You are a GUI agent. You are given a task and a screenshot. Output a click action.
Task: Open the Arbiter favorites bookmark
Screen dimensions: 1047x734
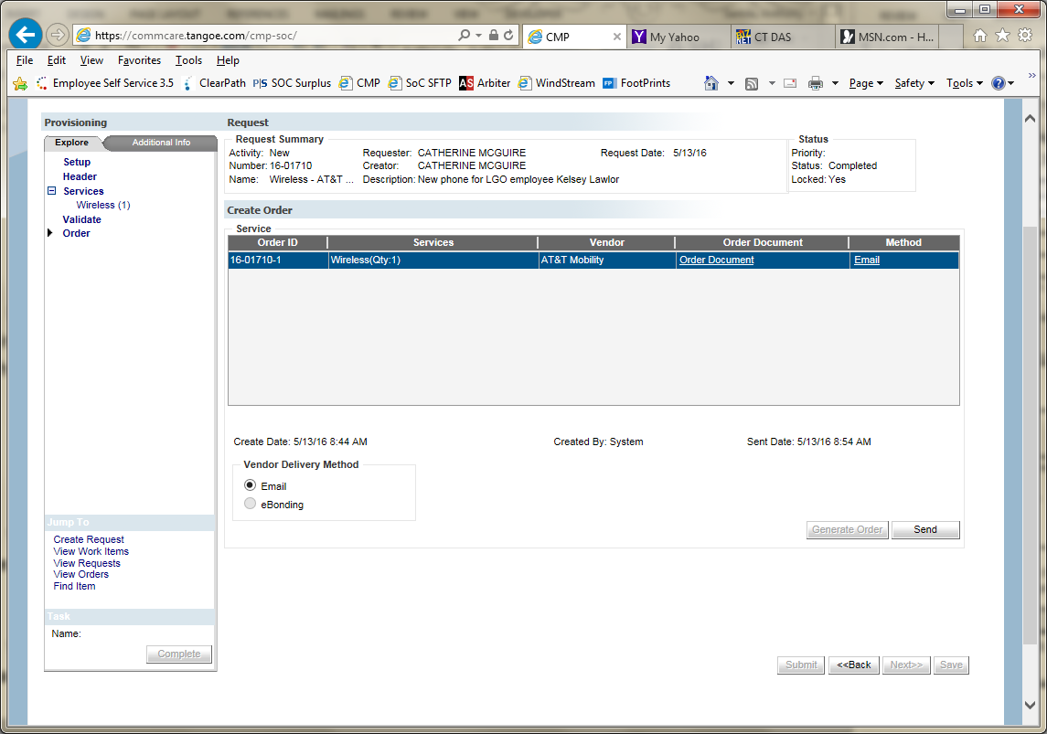point(485,83)
